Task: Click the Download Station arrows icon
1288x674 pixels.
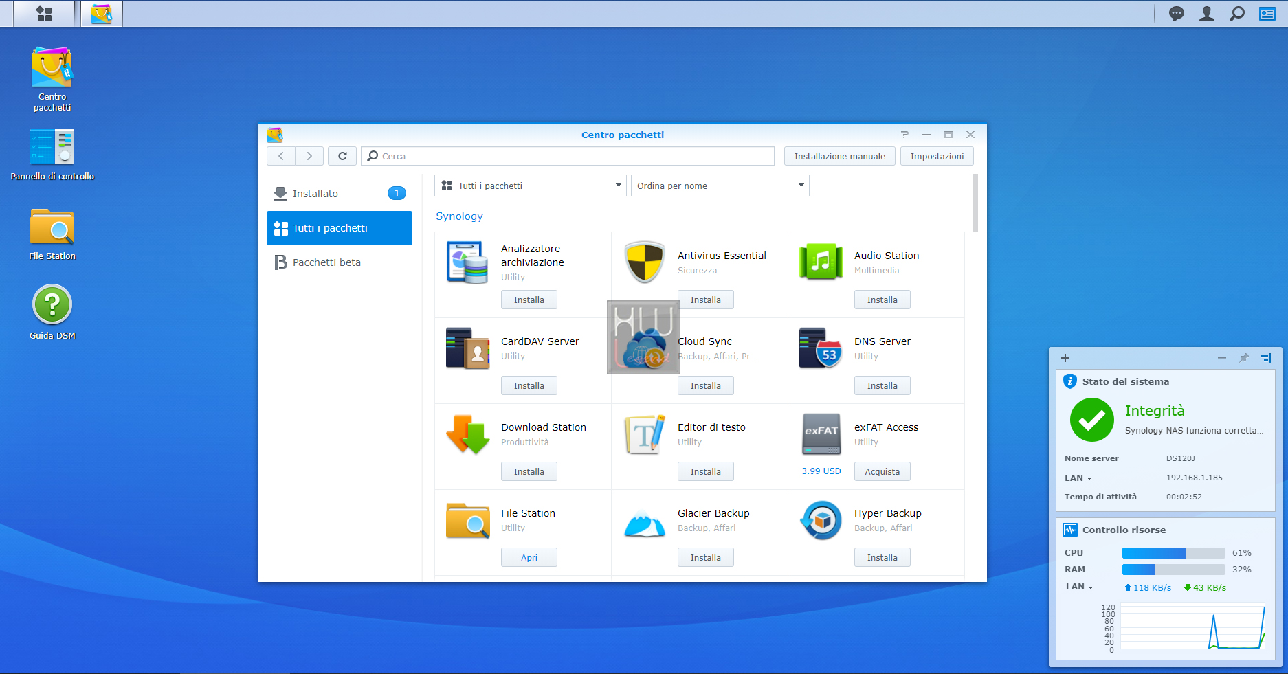Action: click(x=467, y=434)
